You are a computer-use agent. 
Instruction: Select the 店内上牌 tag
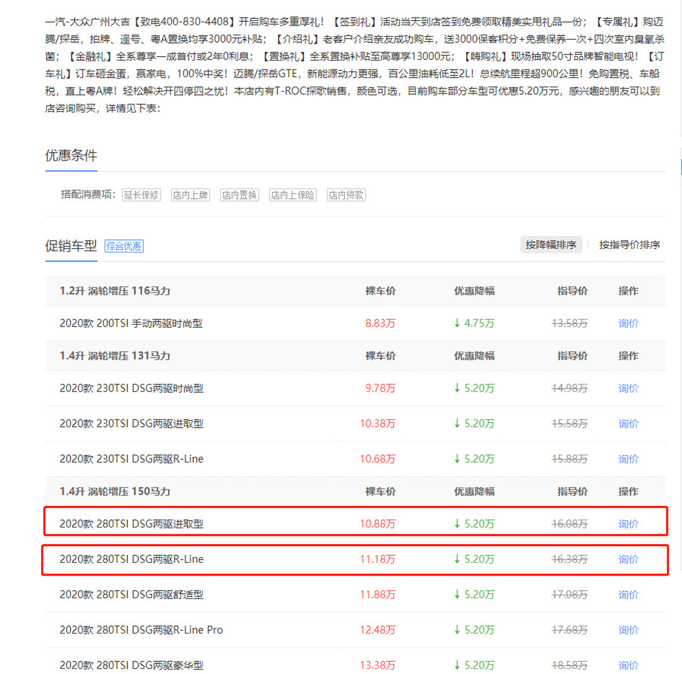point(190,195)
